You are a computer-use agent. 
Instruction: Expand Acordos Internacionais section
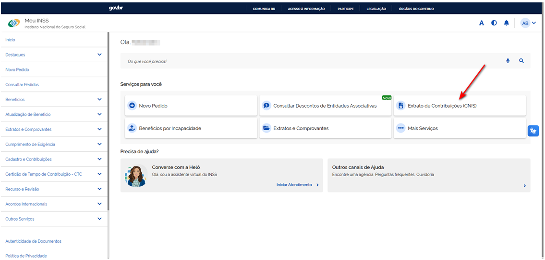(100, 204)
